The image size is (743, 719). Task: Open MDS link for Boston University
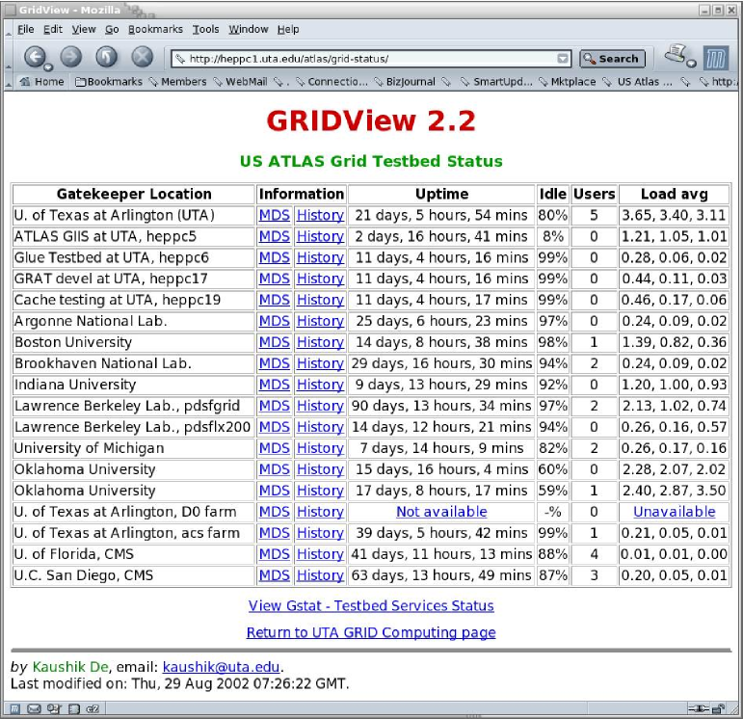[x=274, y=342]
